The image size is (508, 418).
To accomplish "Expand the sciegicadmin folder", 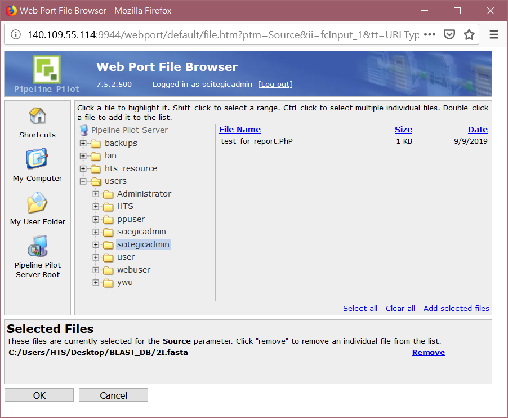I will click(96, 232).
